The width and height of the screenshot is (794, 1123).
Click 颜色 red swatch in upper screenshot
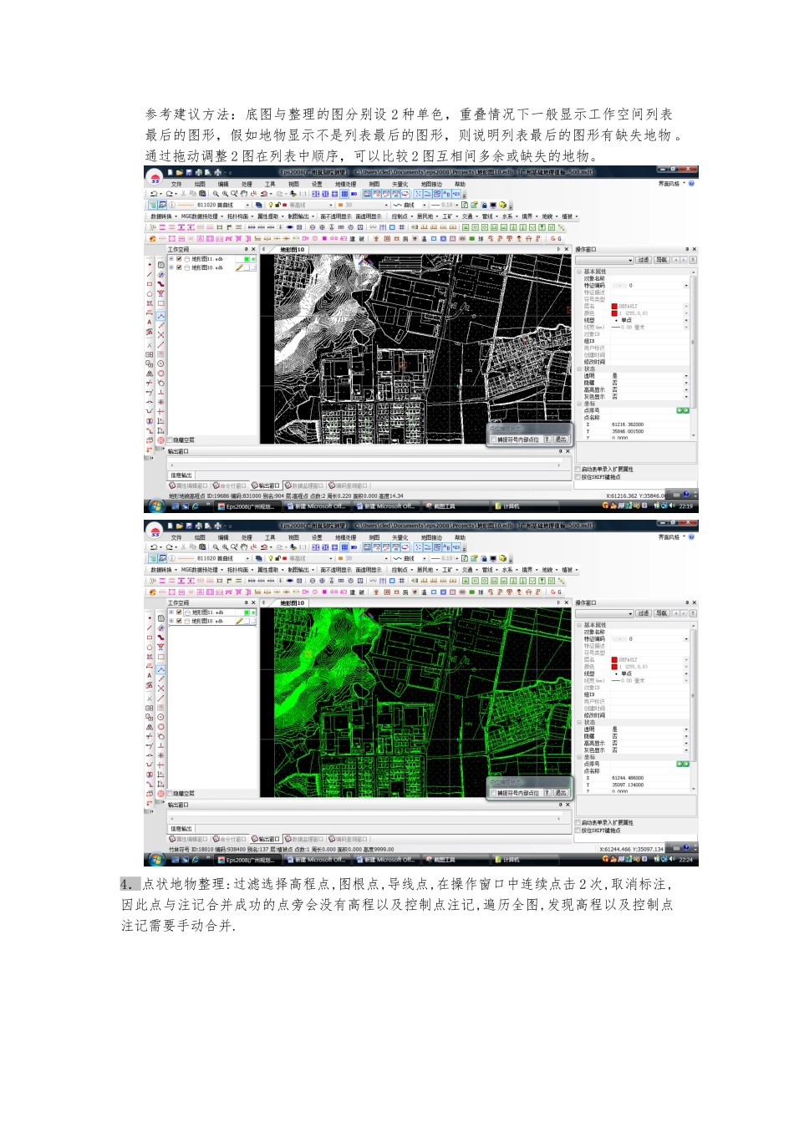[x=614, y=313]
